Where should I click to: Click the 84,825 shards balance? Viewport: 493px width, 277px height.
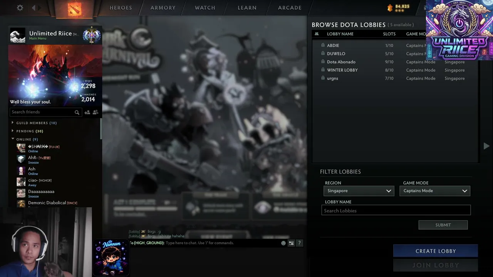[x=402, y=7]
